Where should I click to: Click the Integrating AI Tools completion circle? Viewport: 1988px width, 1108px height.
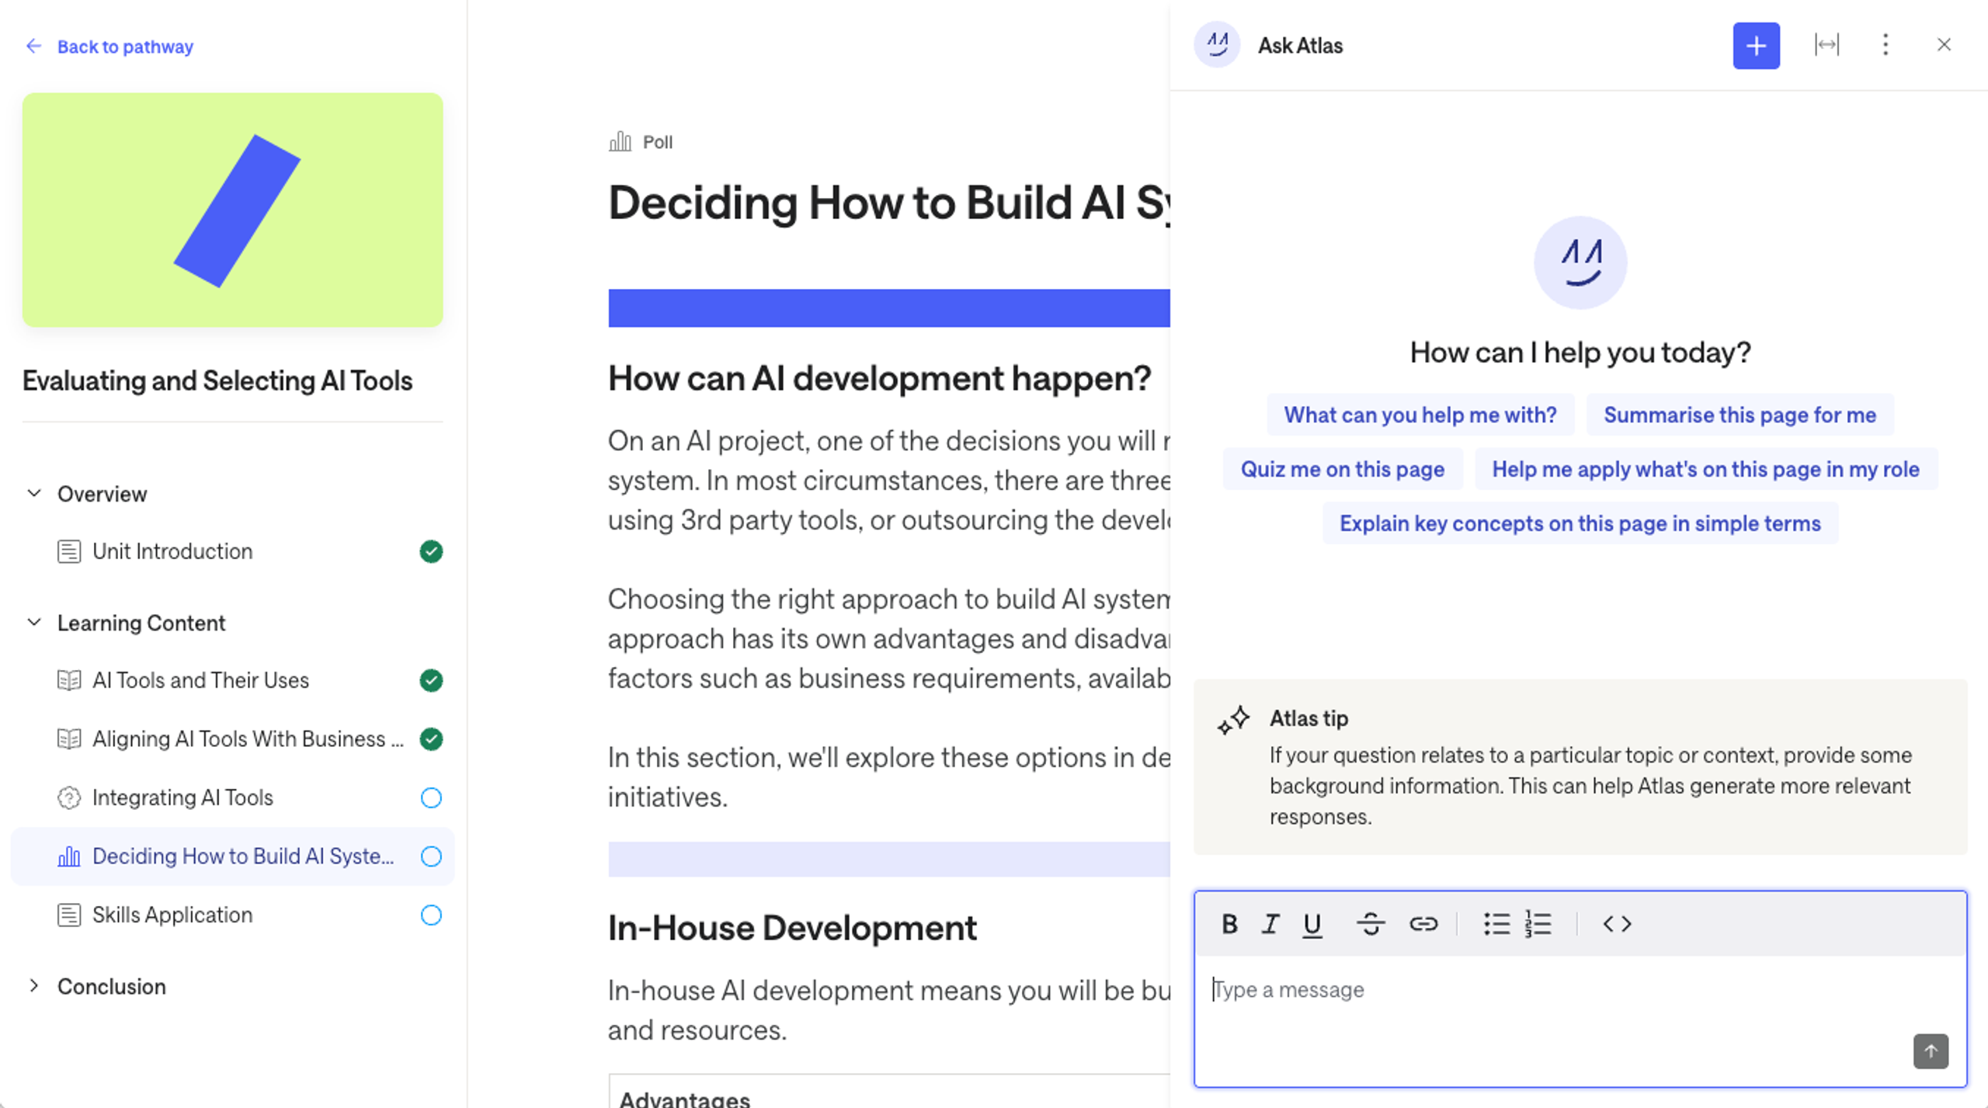(x=431, y=797)
